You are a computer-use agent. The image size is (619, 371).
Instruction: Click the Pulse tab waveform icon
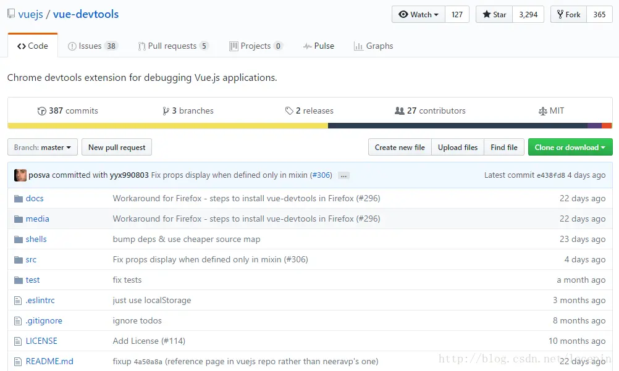(x=308, y=46)
